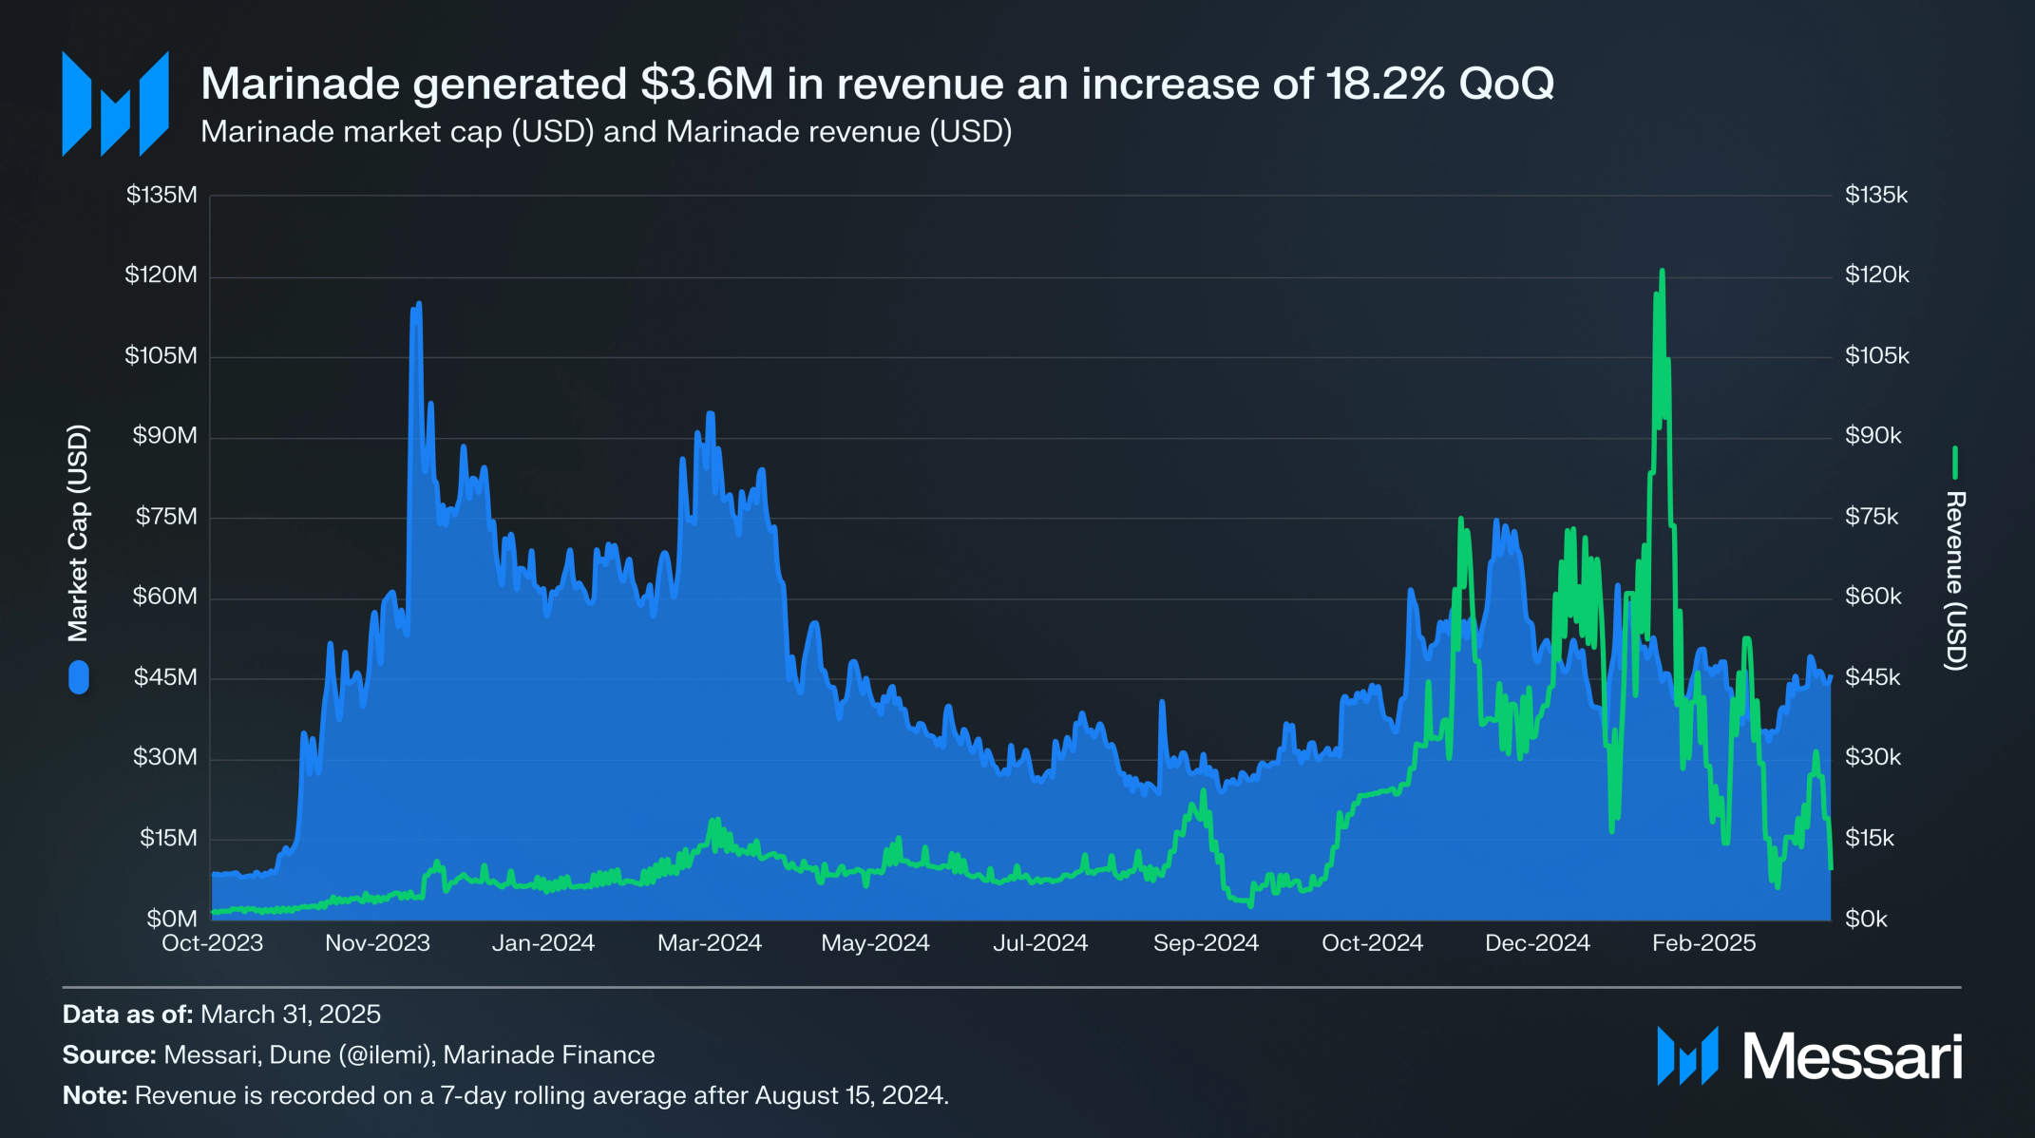Screen dimensions: 2035x1138
Task: Click the green Revenue legend marker
Action: (x=1954, y=463)
